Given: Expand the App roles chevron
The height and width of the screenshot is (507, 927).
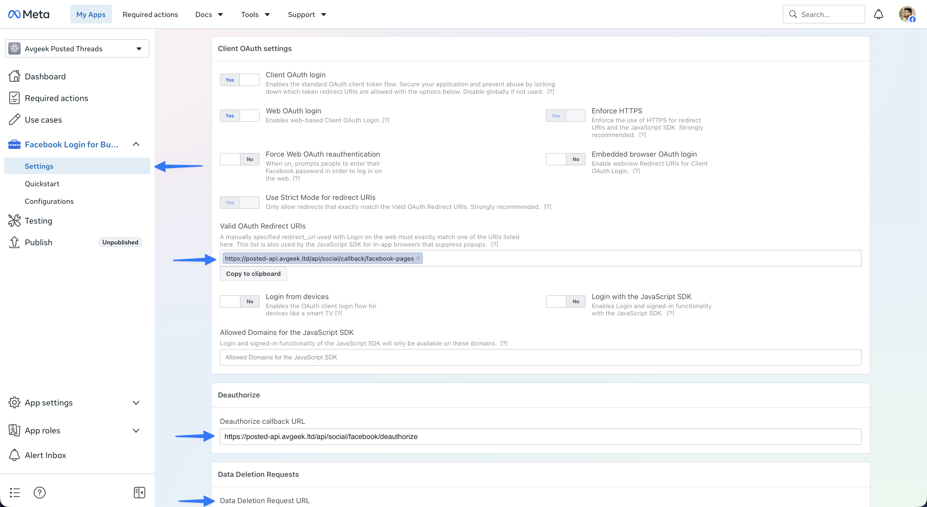Looking at the screenshot, I should (x=136, y=431).
